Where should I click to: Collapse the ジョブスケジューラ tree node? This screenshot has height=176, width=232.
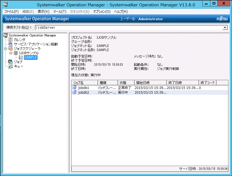[x=6, y=49]
